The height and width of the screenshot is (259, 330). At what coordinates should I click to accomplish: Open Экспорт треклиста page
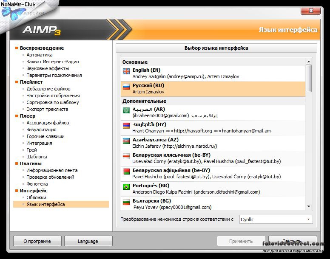47,109
